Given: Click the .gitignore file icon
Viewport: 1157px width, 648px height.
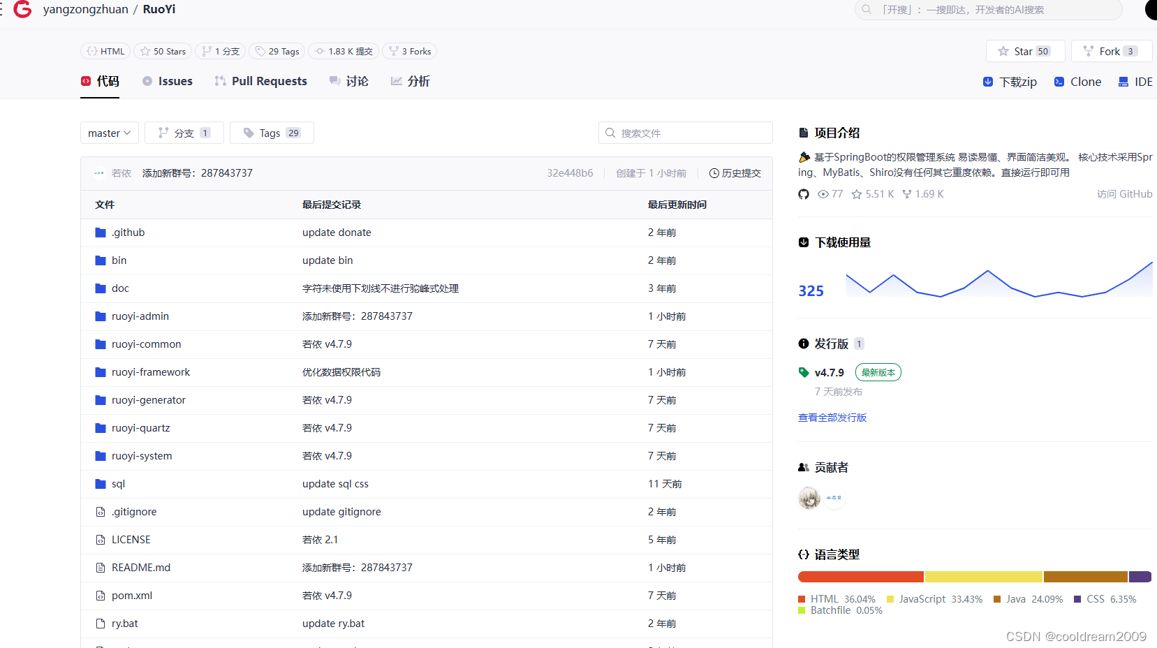Looking at the screenshot, I should (x=101, y=512).
